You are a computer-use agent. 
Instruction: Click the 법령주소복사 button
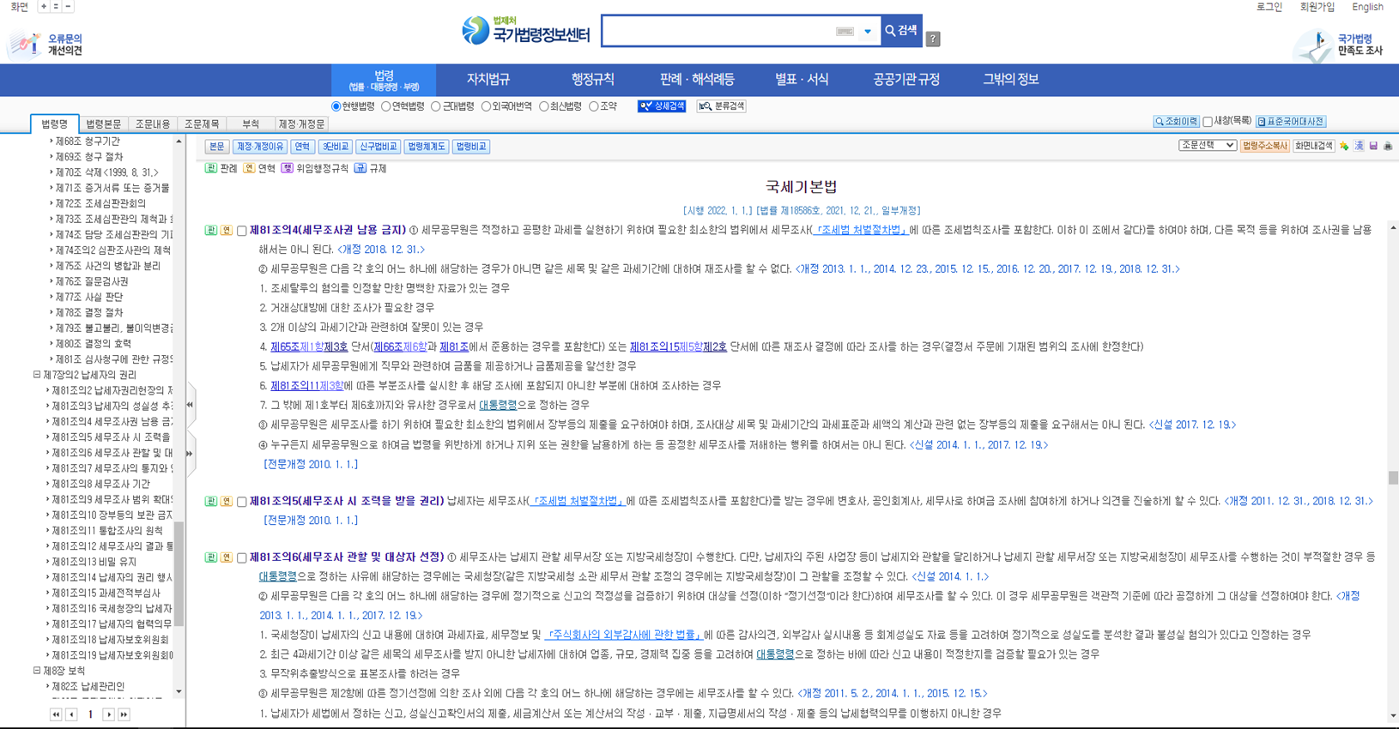1265,146
